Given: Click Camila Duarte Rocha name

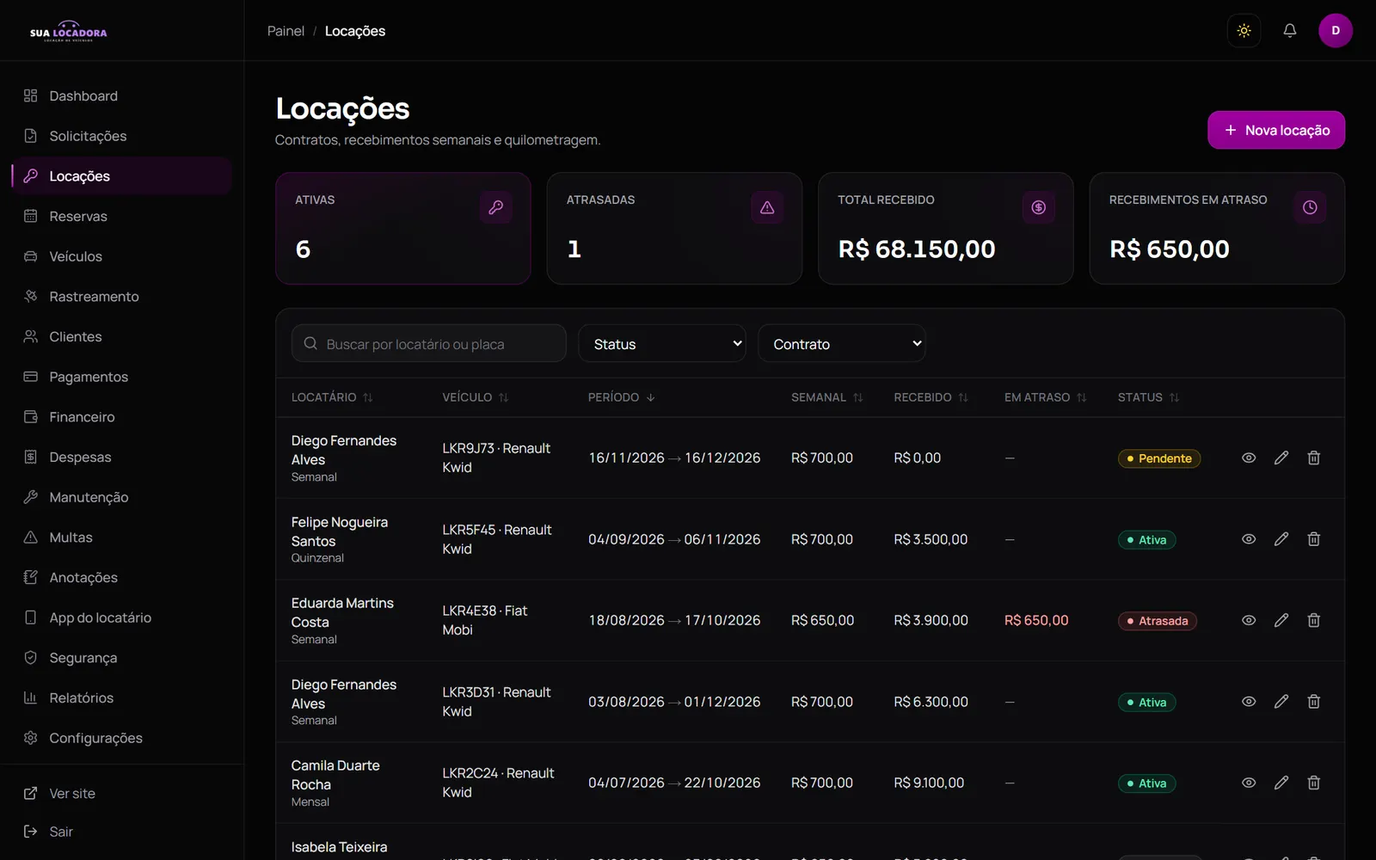Looking at the screenshot, I should (x=335, y=775).
